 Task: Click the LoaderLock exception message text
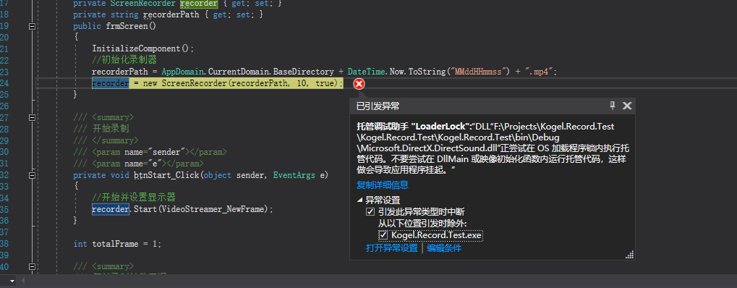[493, 148]
